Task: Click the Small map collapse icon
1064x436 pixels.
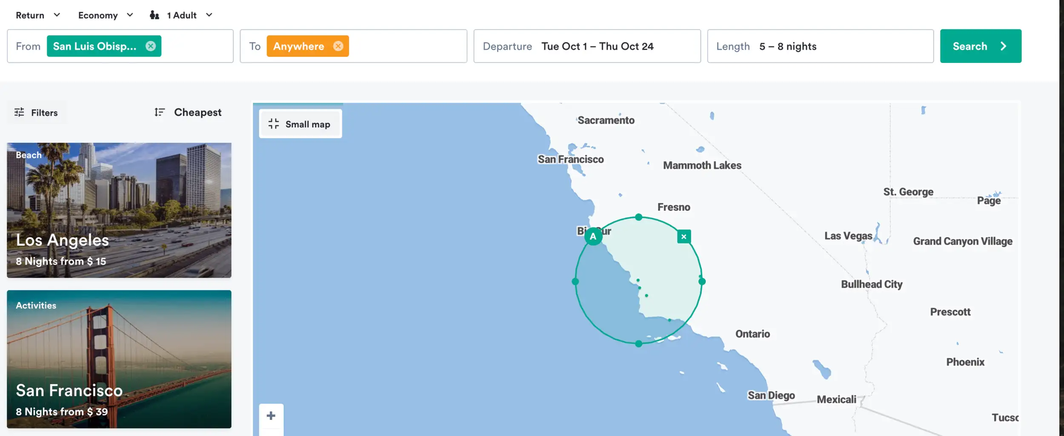Action: click(x=274, y=124)
